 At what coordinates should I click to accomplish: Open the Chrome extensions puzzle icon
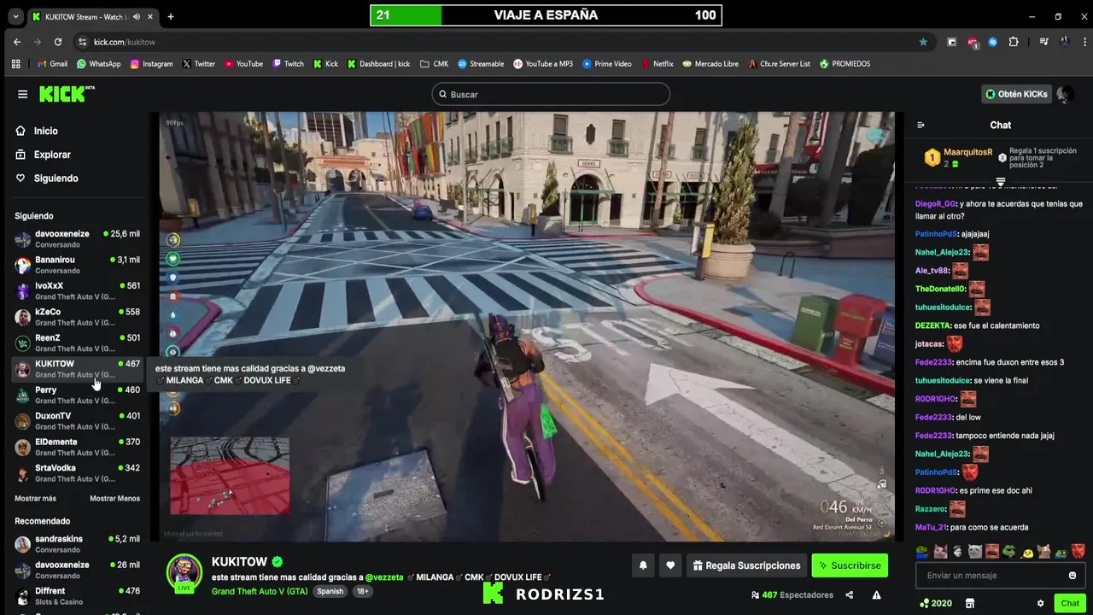pos(1014,42)
